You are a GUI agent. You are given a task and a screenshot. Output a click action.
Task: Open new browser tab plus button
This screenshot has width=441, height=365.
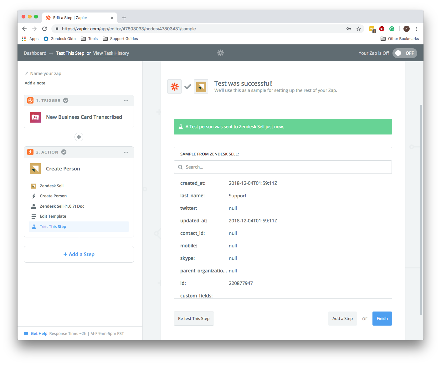(x=124, y=18)
